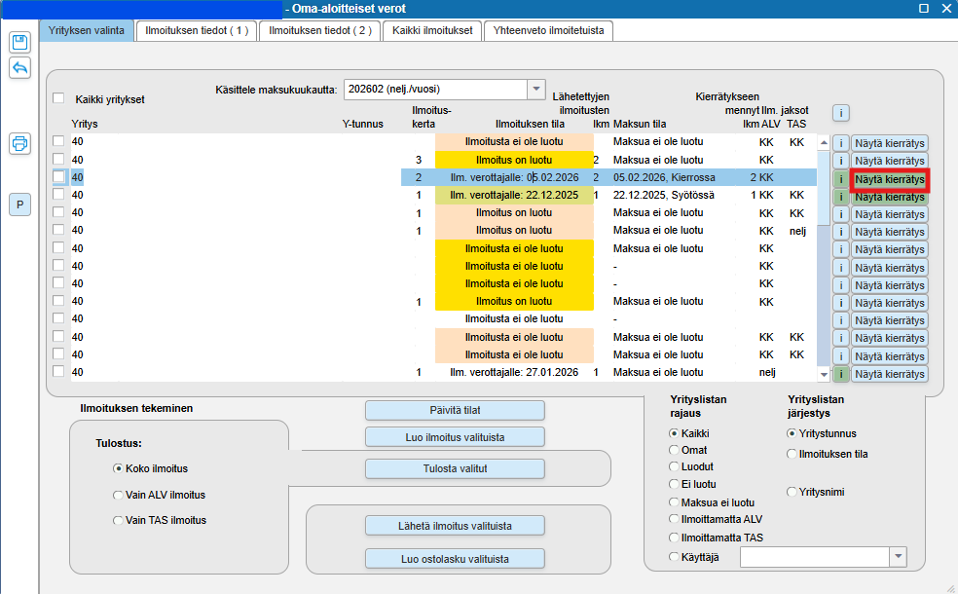The width and height of the screenshot is (958, 594).
Task: Tick checkbox for the 22.12.2025 row
Action: tap(58, 195)
